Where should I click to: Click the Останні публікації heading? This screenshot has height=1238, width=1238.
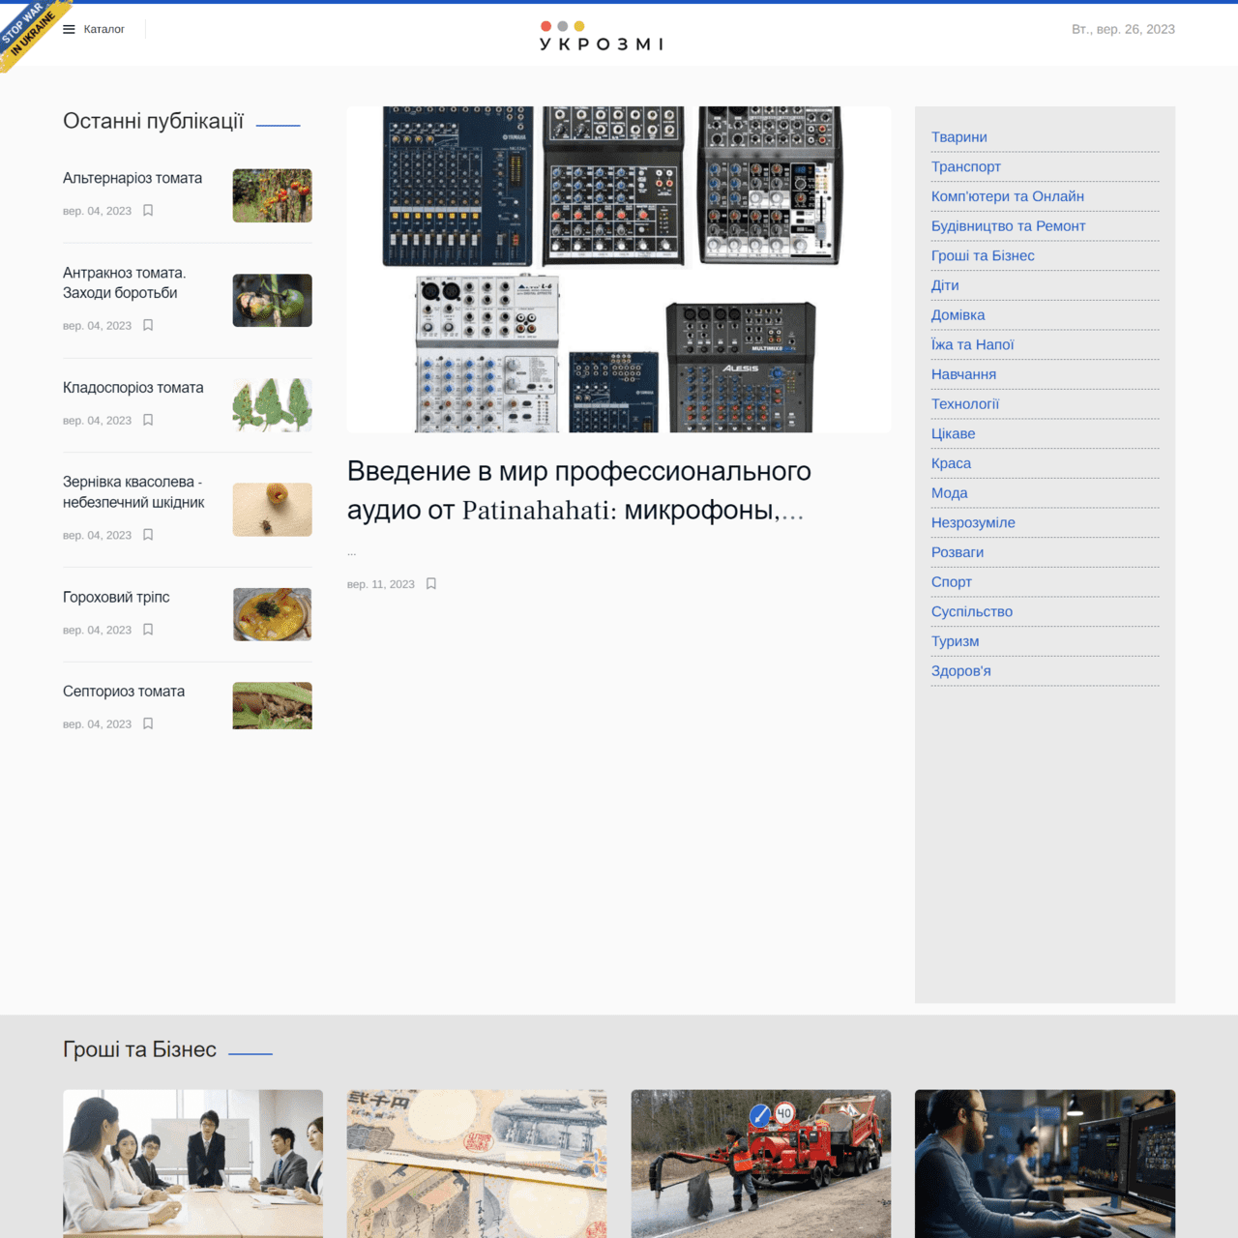(153, 121)
